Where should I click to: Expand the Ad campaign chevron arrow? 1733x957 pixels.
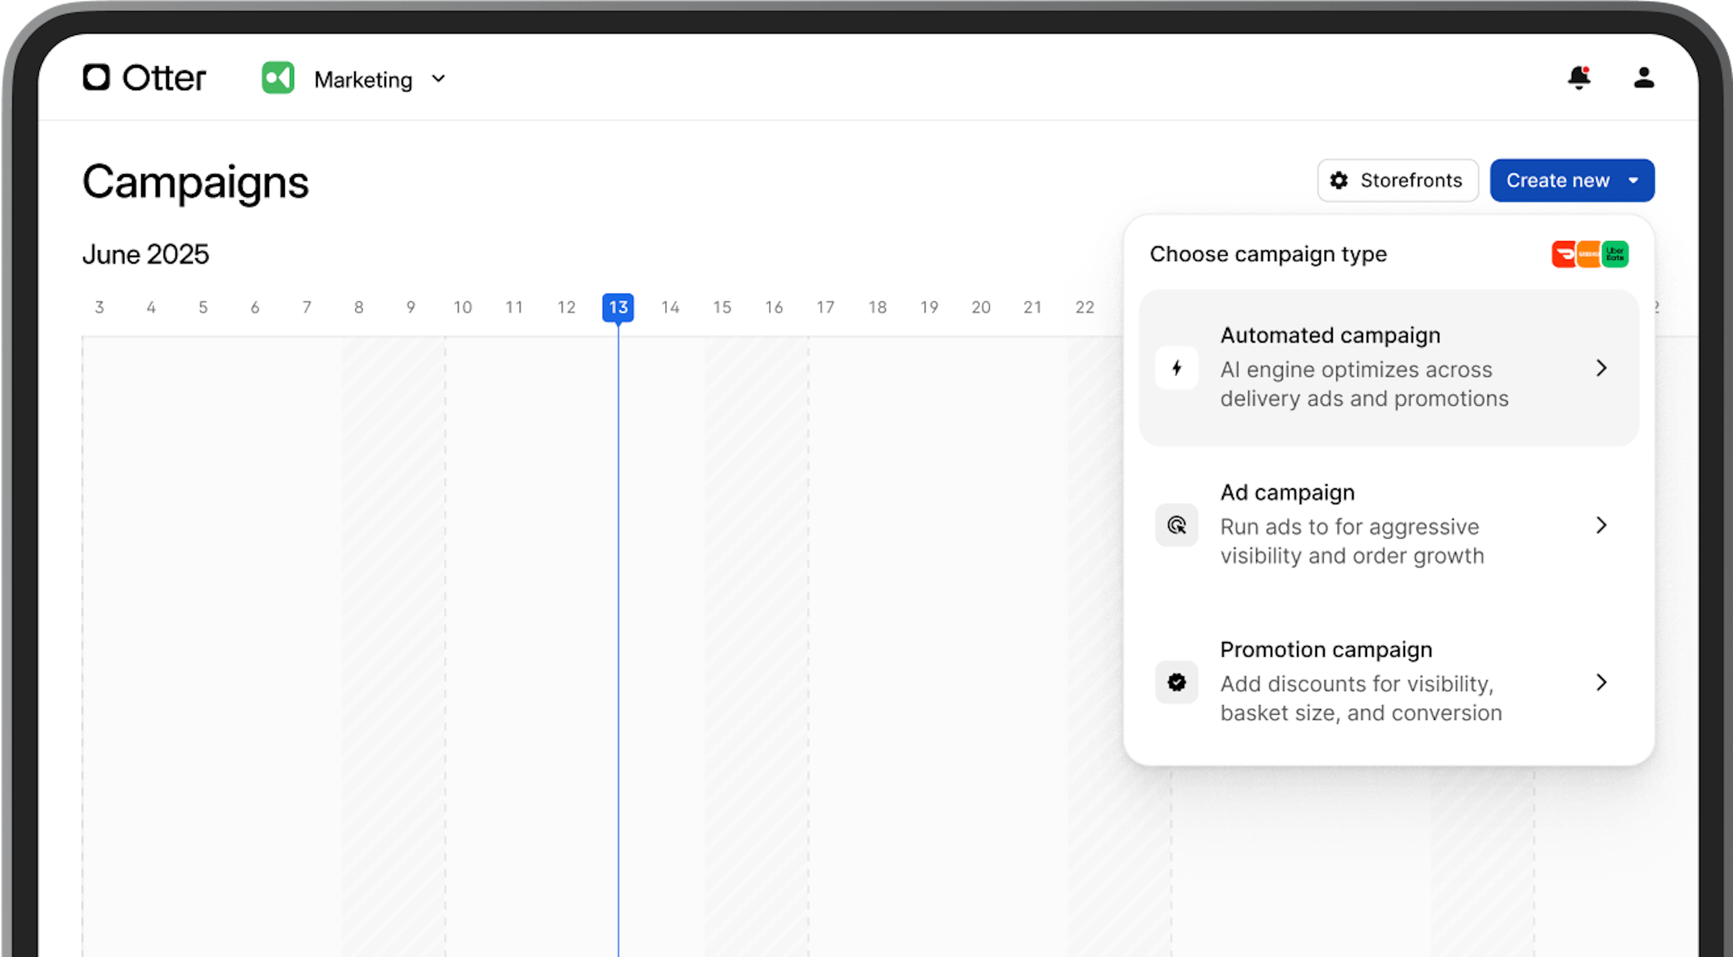click(1602, 525)
